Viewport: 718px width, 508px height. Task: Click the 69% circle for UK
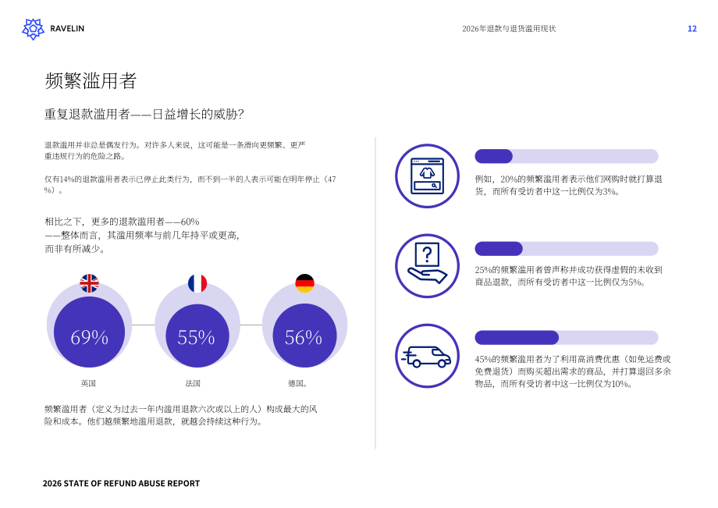click(x=89, y=332)
